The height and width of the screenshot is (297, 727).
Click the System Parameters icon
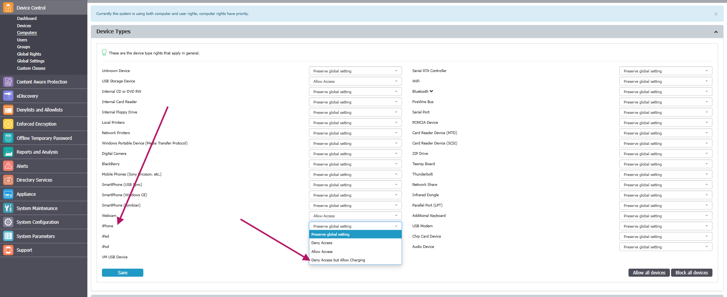coord(8,236)
